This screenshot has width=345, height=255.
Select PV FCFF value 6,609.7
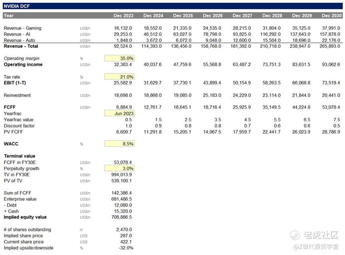pos(124,132)
